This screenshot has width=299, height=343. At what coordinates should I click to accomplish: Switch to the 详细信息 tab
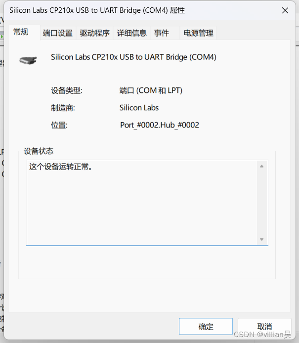(x=131, y=33)
